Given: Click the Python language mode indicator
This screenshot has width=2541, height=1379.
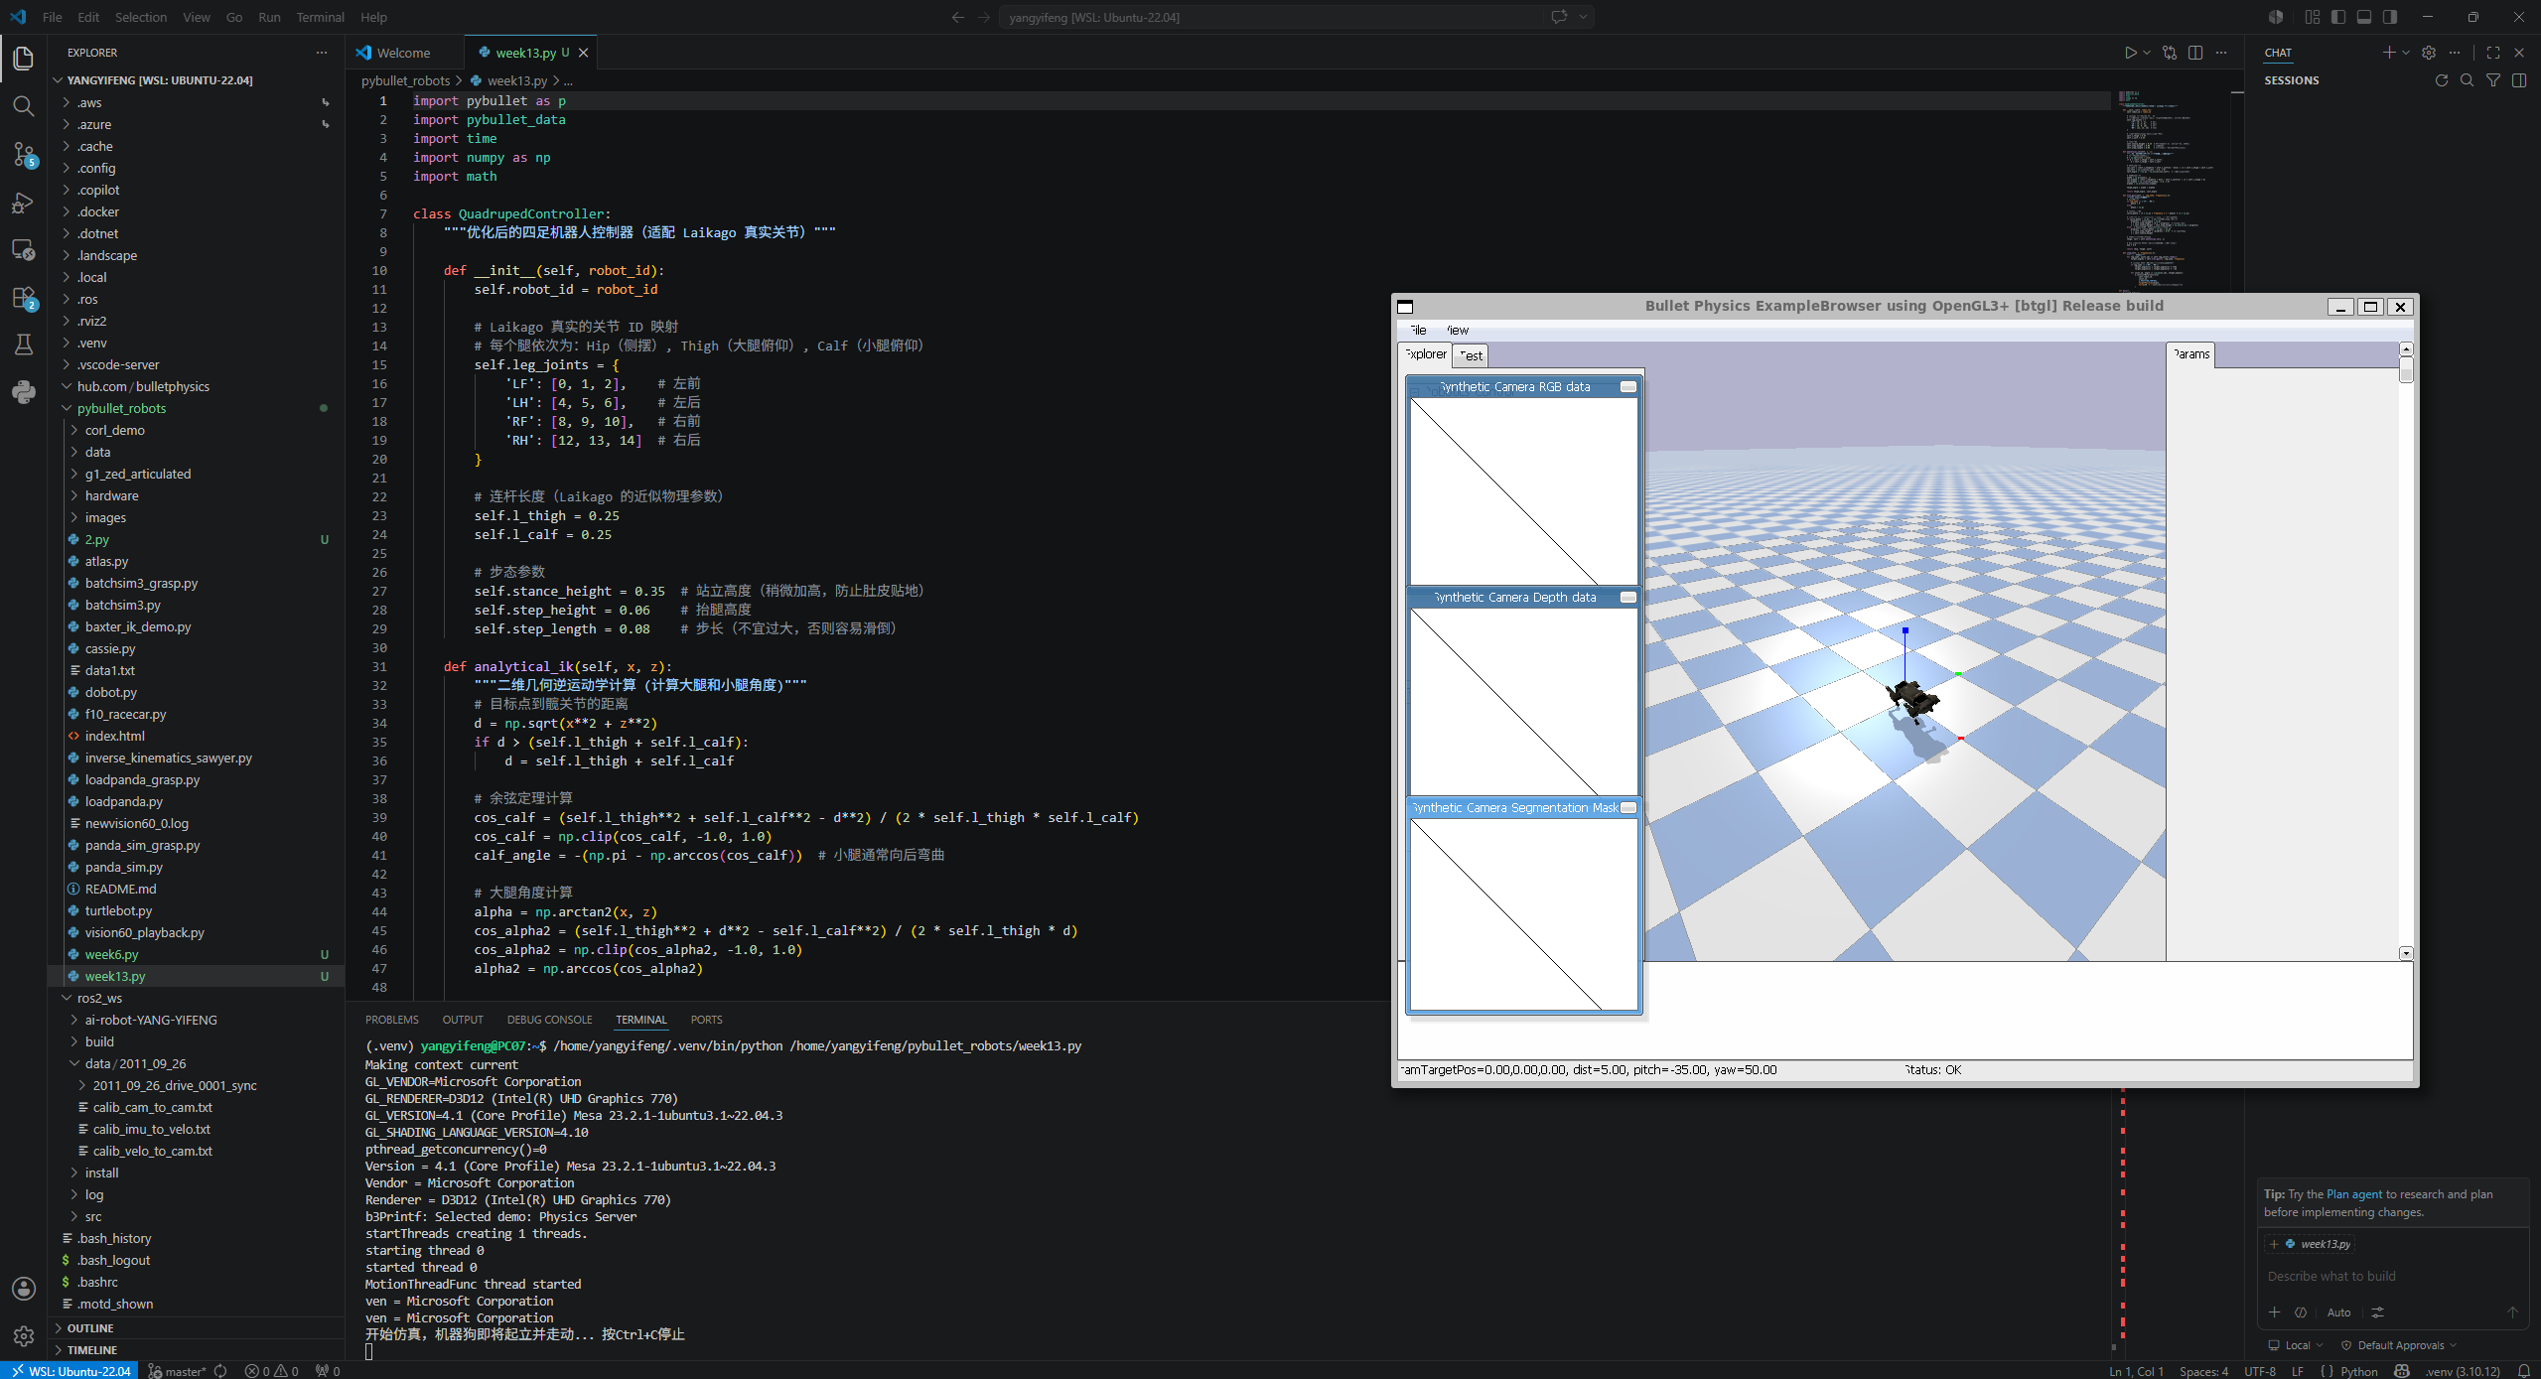Looking at the screenshot, I should (x=2358, y=1371).
